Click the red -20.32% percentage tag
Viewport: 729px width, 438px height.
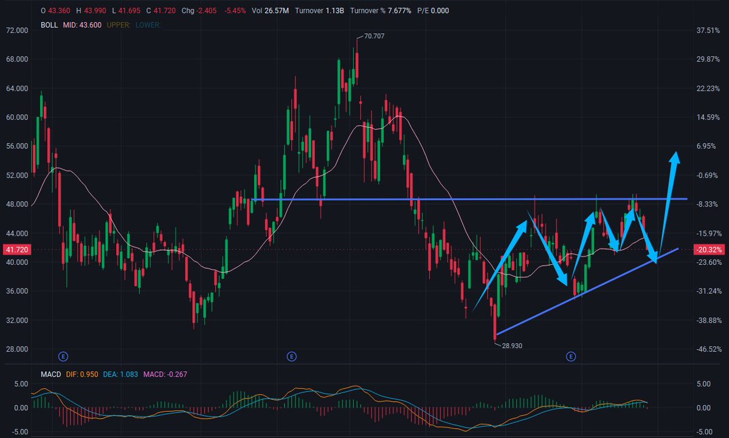[x=708, y=250]
